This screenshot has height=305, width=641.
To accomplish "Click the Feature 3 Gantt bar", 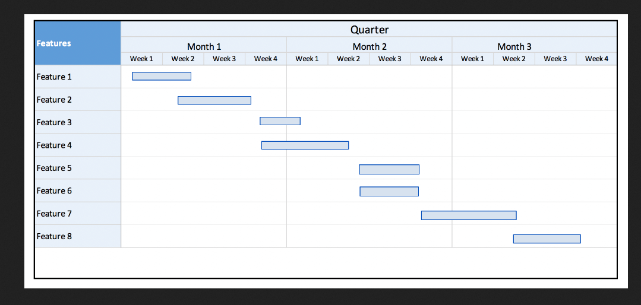I will (x=280, y=121).
